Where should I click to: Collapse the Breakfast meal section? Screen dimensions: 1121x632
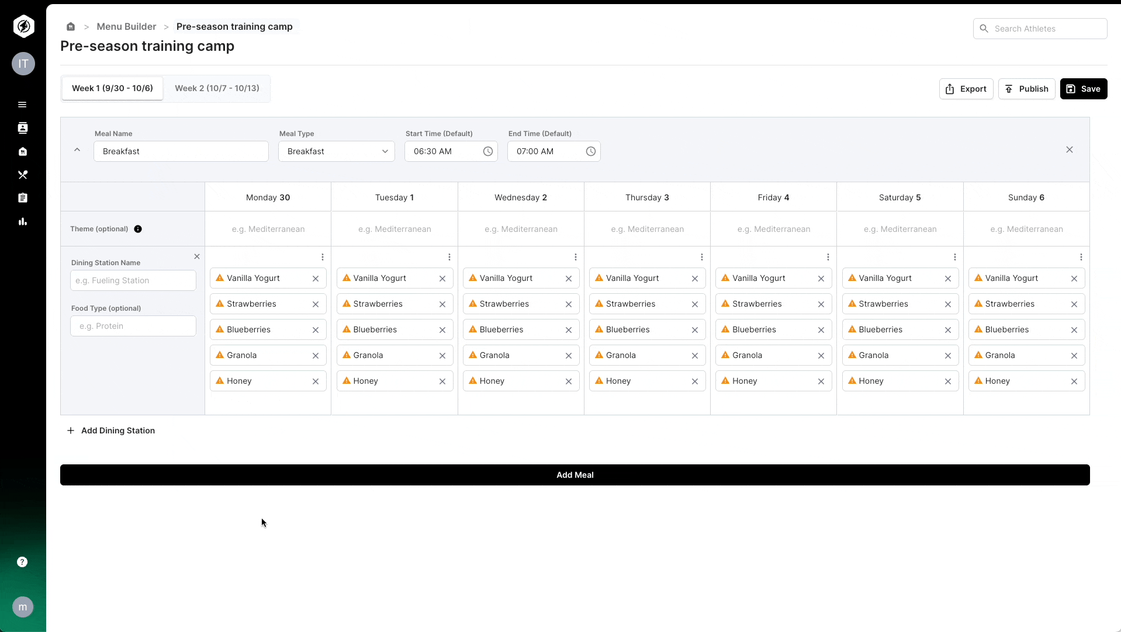tap(77, 150)
